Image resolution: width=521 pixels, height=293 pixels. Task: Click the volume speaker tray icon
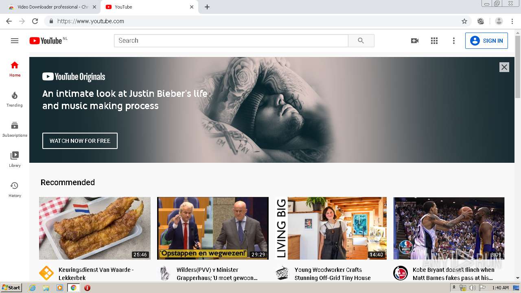[x=472, y=288]
